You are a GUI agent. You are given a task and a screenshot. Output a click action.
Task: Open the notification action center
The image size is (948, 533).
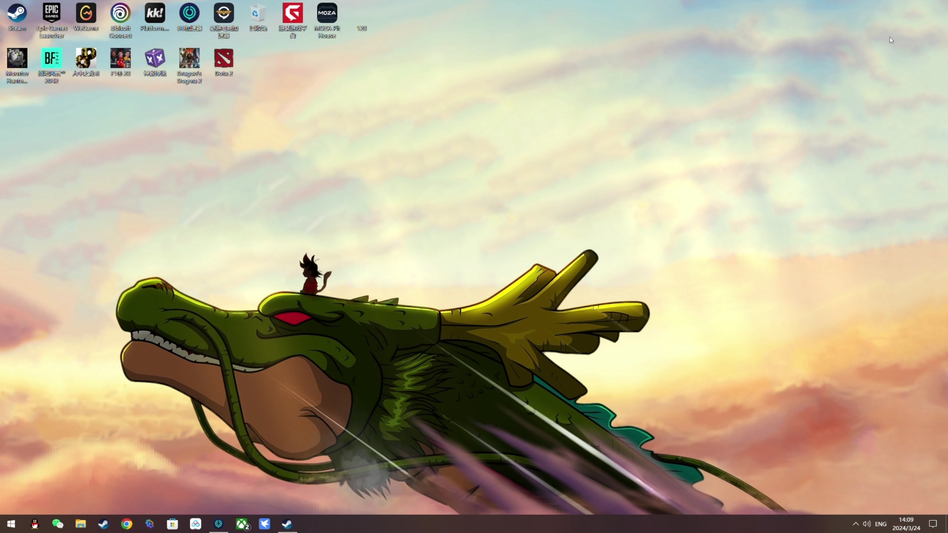point(933,524)
